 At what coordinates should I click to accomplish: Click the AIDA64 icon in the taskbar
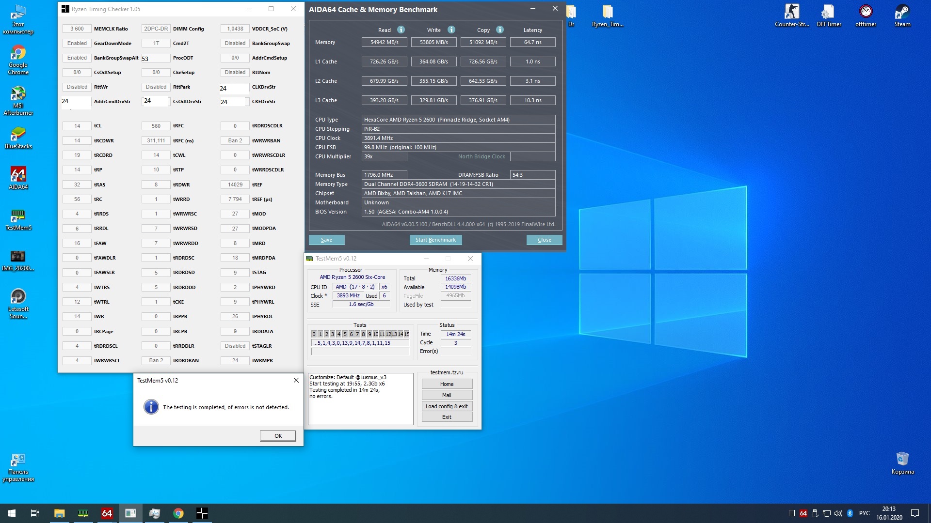click(x=107, y=513)
